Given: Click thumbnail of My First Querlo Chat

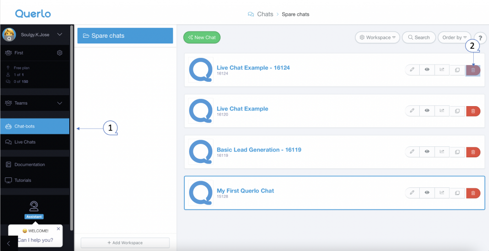Looking at the screenshot, I should pos(201,193).
